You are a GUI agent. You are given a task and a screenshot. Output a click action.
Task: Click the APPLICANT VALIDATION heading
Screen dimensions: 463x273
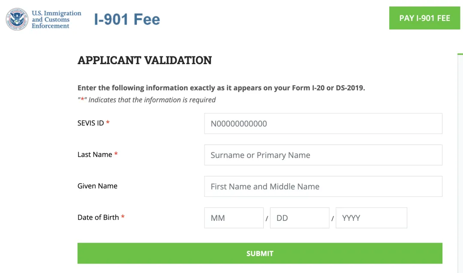coord(144,60)
